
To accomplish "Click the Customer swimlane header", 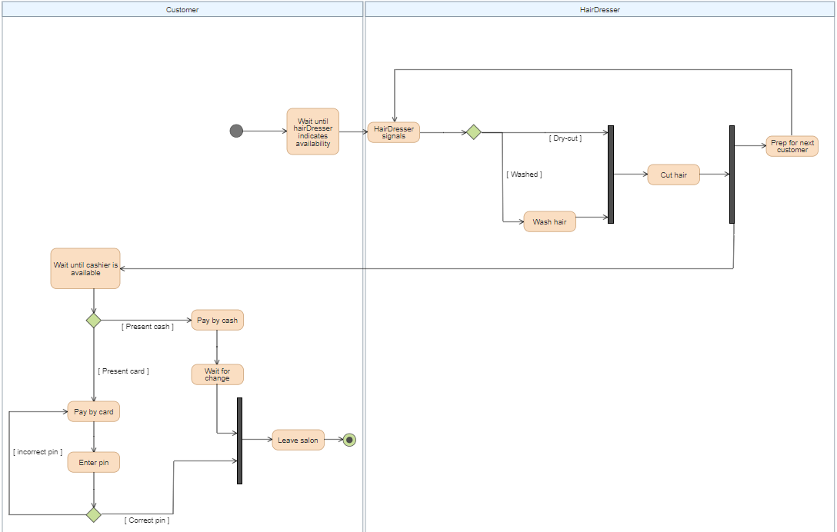I will (x=182, y=9).
